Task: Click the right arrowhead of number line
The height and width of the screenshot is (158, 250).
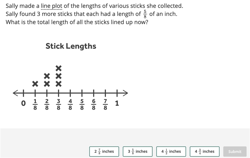Action: 125,93
